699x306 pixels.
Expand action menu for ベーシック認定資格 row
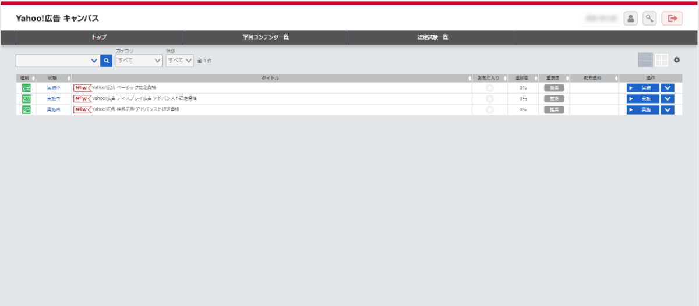[x=668, y=88]
